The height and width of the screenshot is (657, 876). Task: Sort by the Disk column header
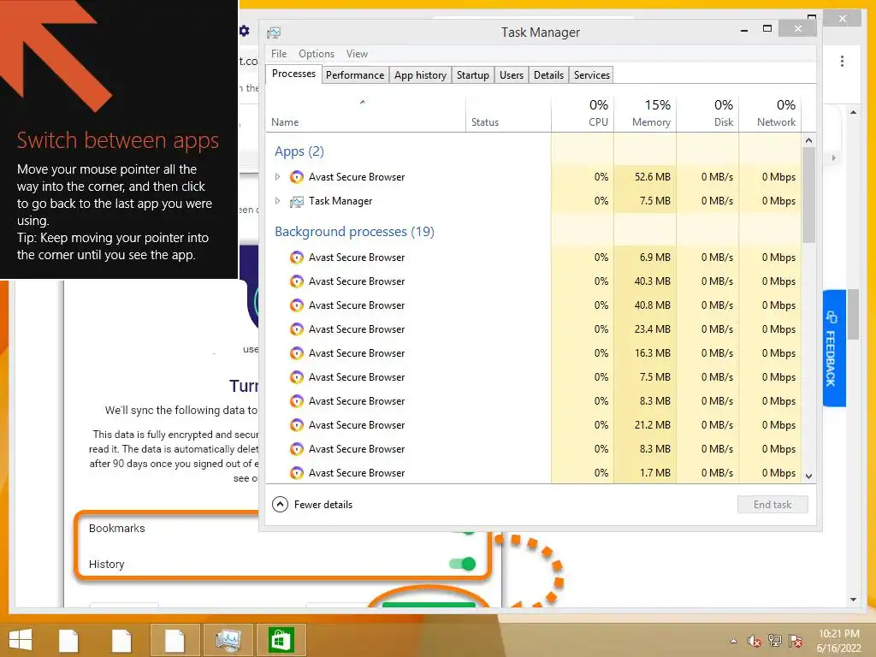(x=707, y=114)
